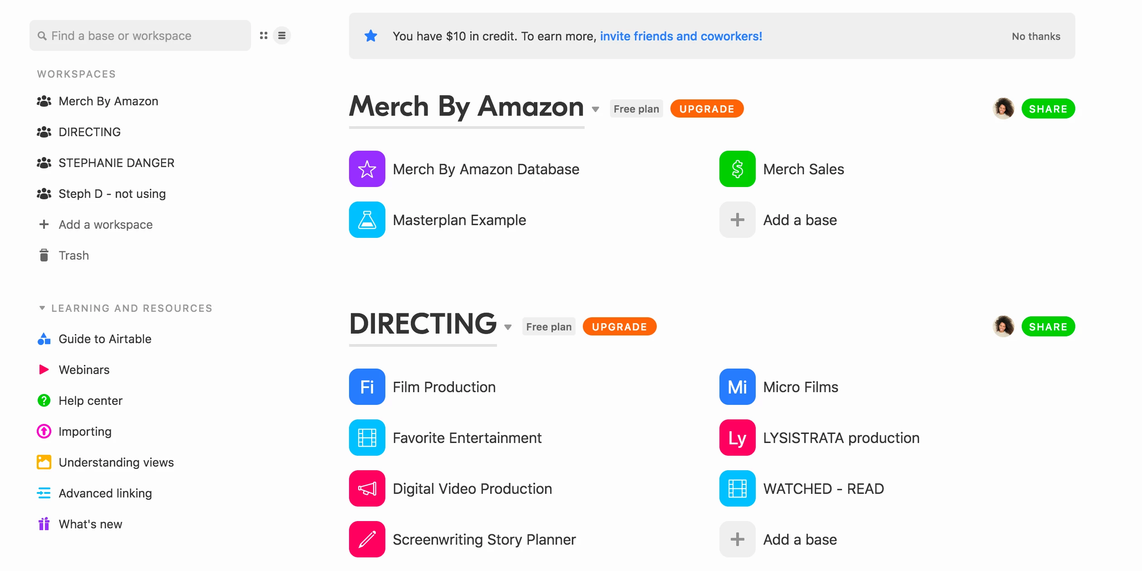Image resolution: width=1142 pixels, height=571 pixels.
Task: Click Guide to Airtable shapes icon
Action: pyautogui.click(x=44, y=339)
